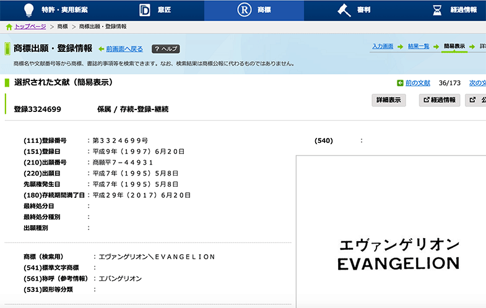Click application number 商願平7-44931
This screenshot has height=308, width=486.
[123, 163]
